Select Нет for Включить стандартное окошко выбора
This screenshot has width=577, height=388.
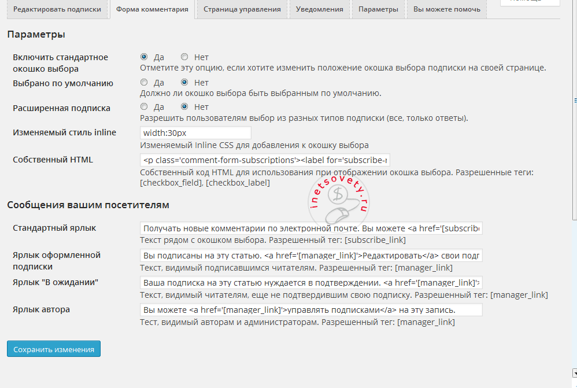point(184,56)
